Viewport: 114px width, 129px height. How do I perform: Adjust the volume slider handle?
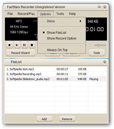98,45
